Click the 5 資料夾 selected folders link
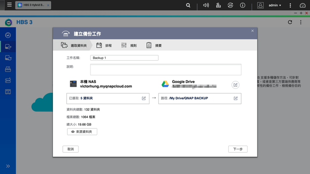310x174 pixels. pos(87,98)
